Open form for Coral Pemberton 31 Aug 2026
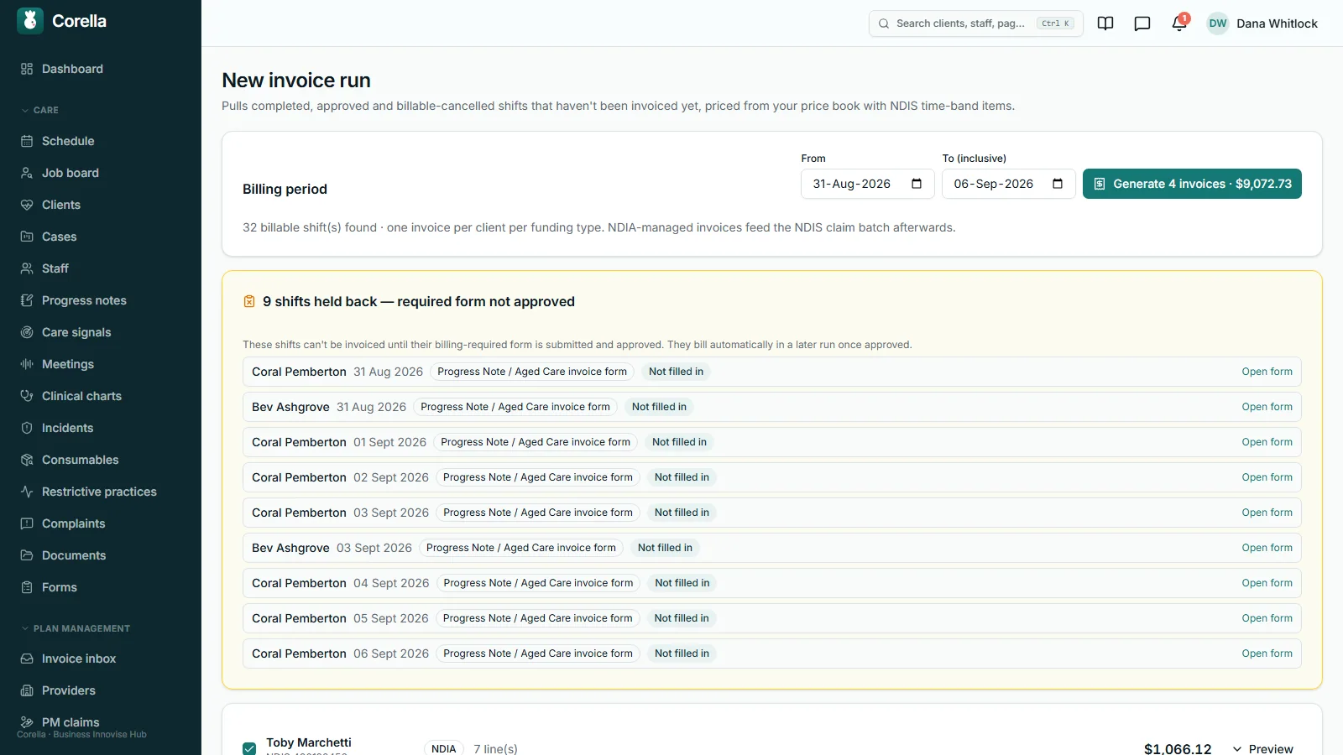Viewport: 1343px width, 755px height. point(1267,372)
